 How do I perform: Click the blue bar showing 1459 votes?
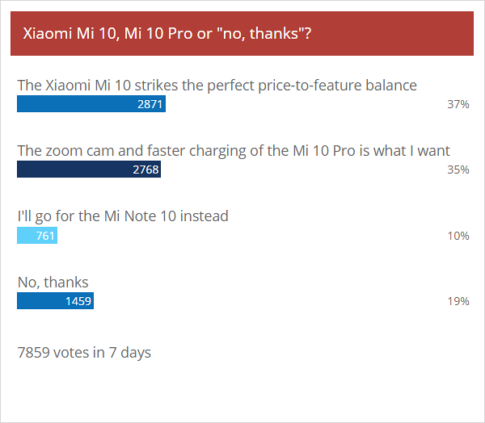(55, 300)
